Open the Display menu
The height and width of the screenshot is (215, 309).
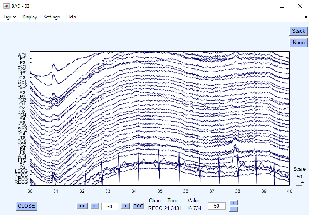30,17
